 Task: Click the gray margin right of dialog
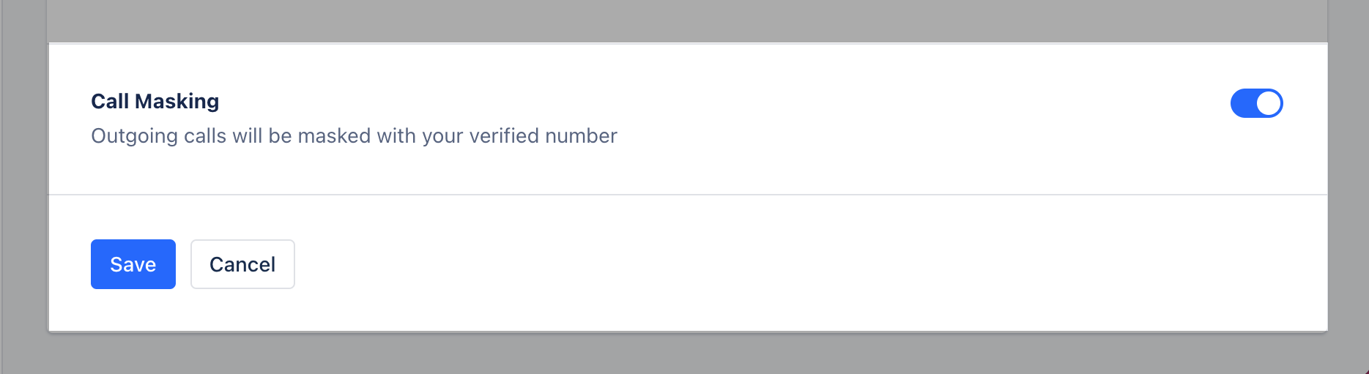click(1348, 187)
